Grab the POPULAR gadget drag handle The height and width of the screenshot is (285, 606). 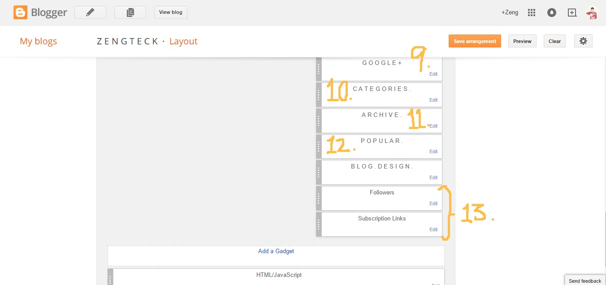tap(319, 147)
